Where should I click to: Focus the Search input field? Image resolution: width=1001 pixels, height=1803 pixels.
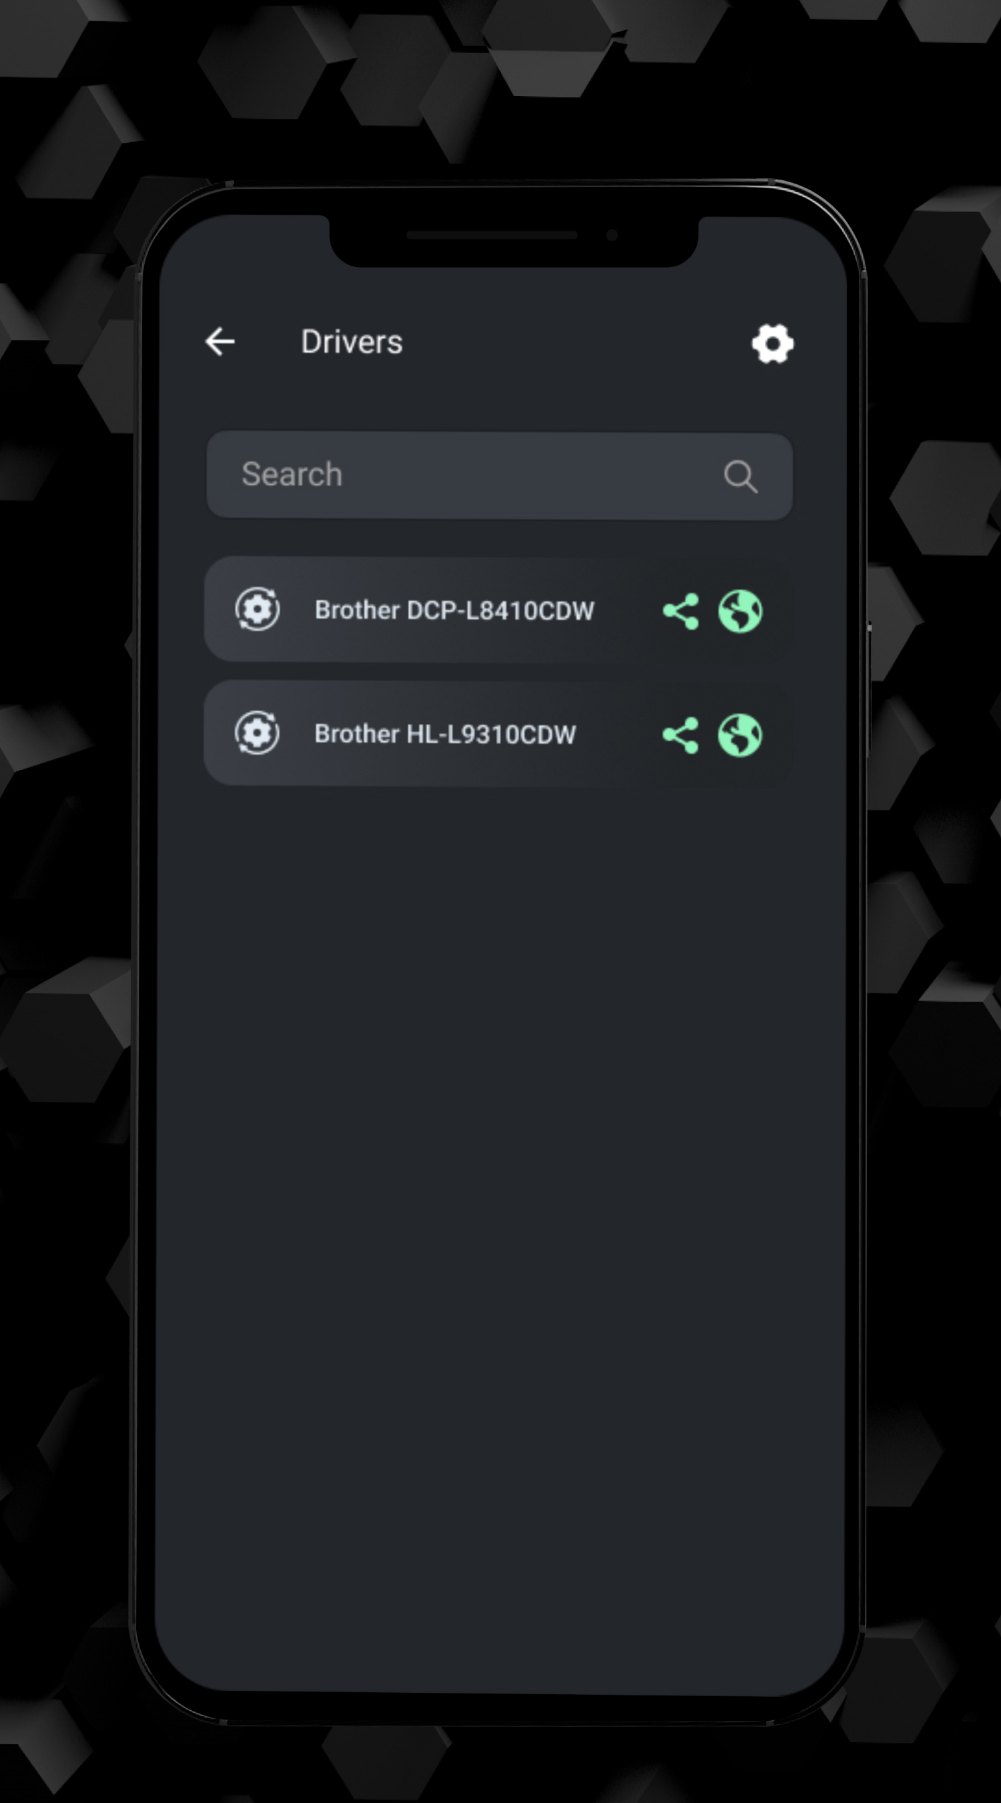499,476
